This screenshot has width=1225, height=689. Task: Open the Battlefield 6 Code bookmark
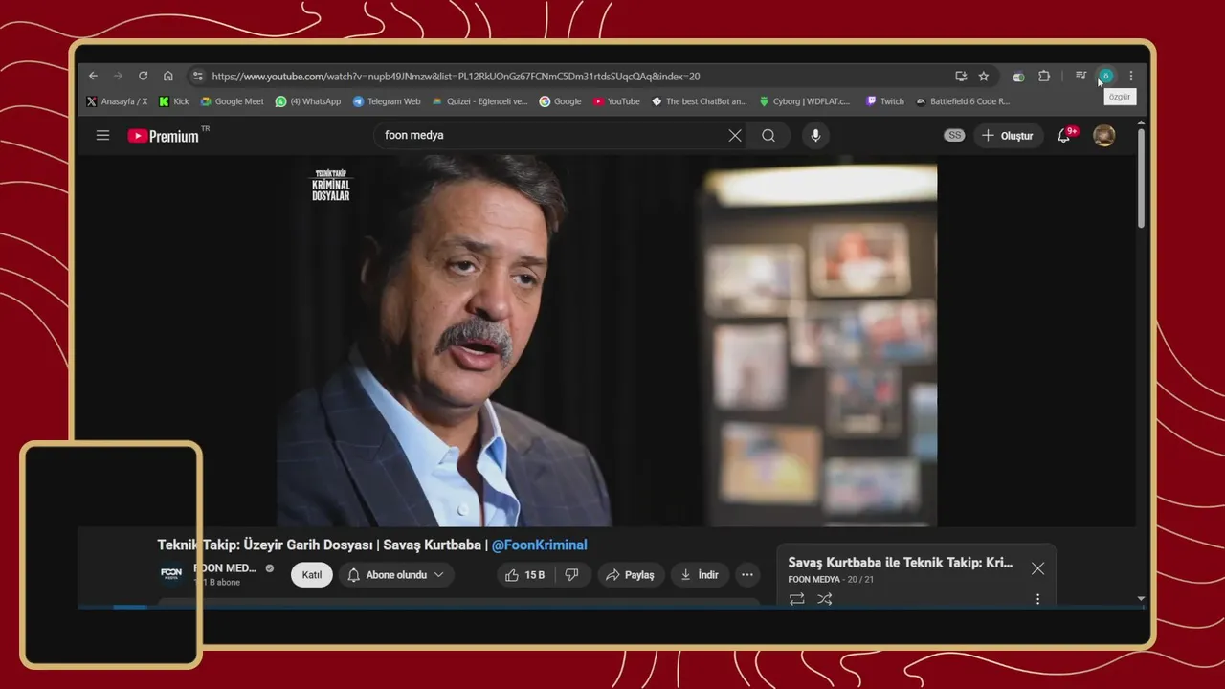963,101
